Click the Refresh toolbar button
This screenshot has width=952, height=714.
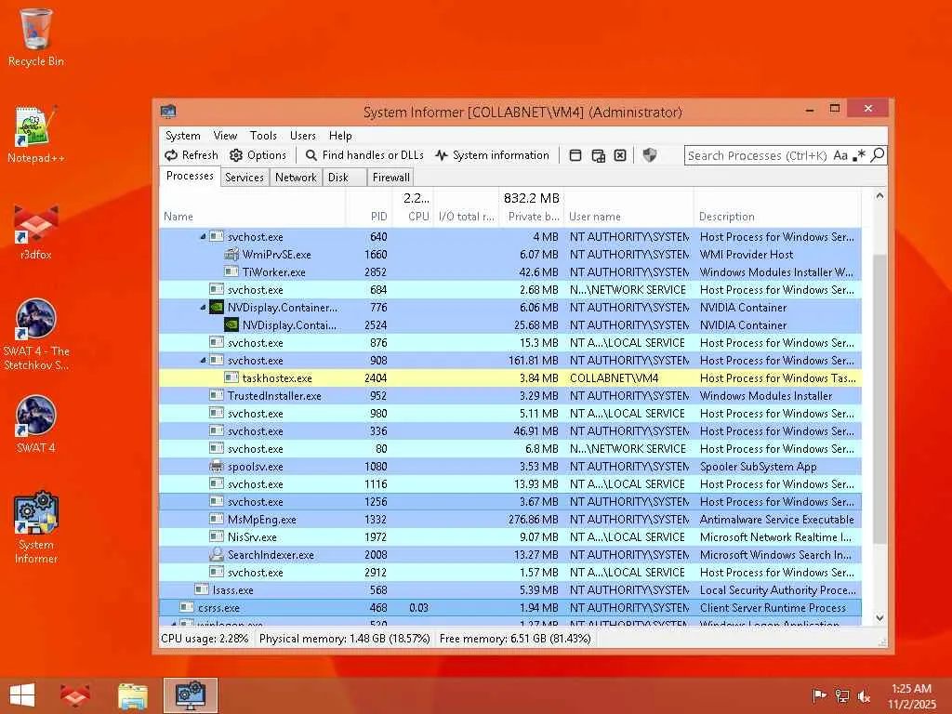tap(192, 155)
